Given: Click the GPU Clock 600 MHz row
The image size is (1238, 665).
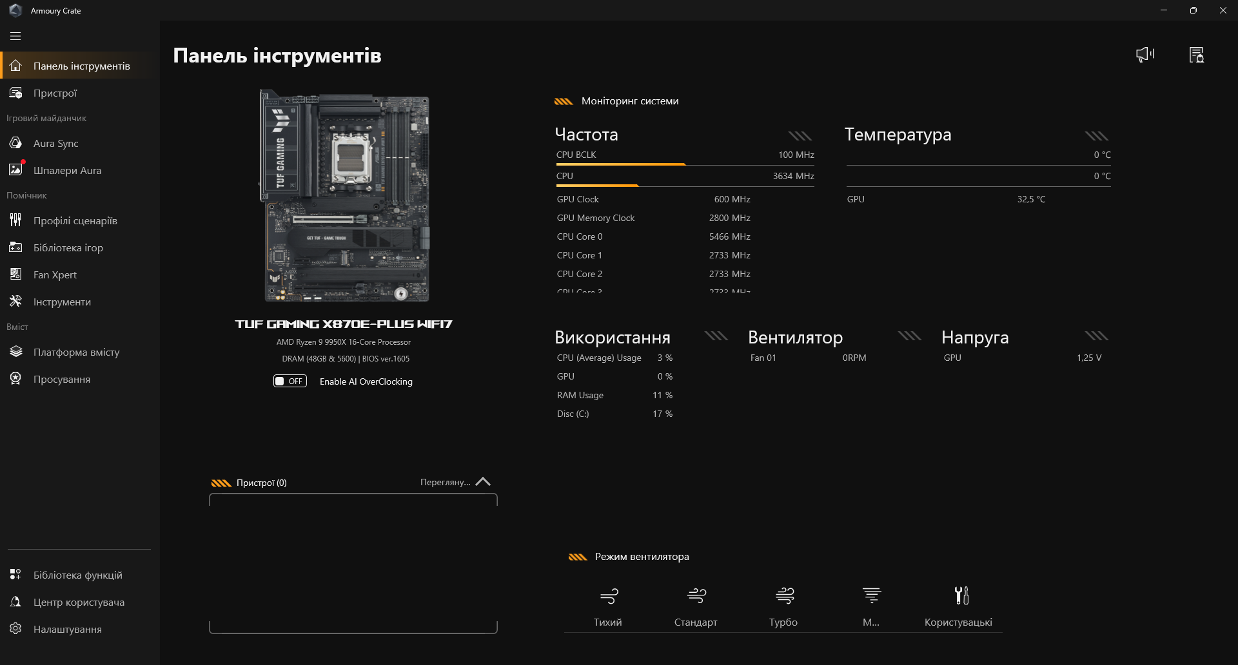Looking at the screenshot, I should pyautogui.click(x=653, y=199).
